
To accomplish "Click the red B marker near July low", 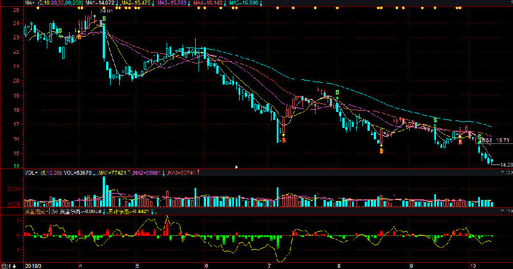I will pos(284,140).
